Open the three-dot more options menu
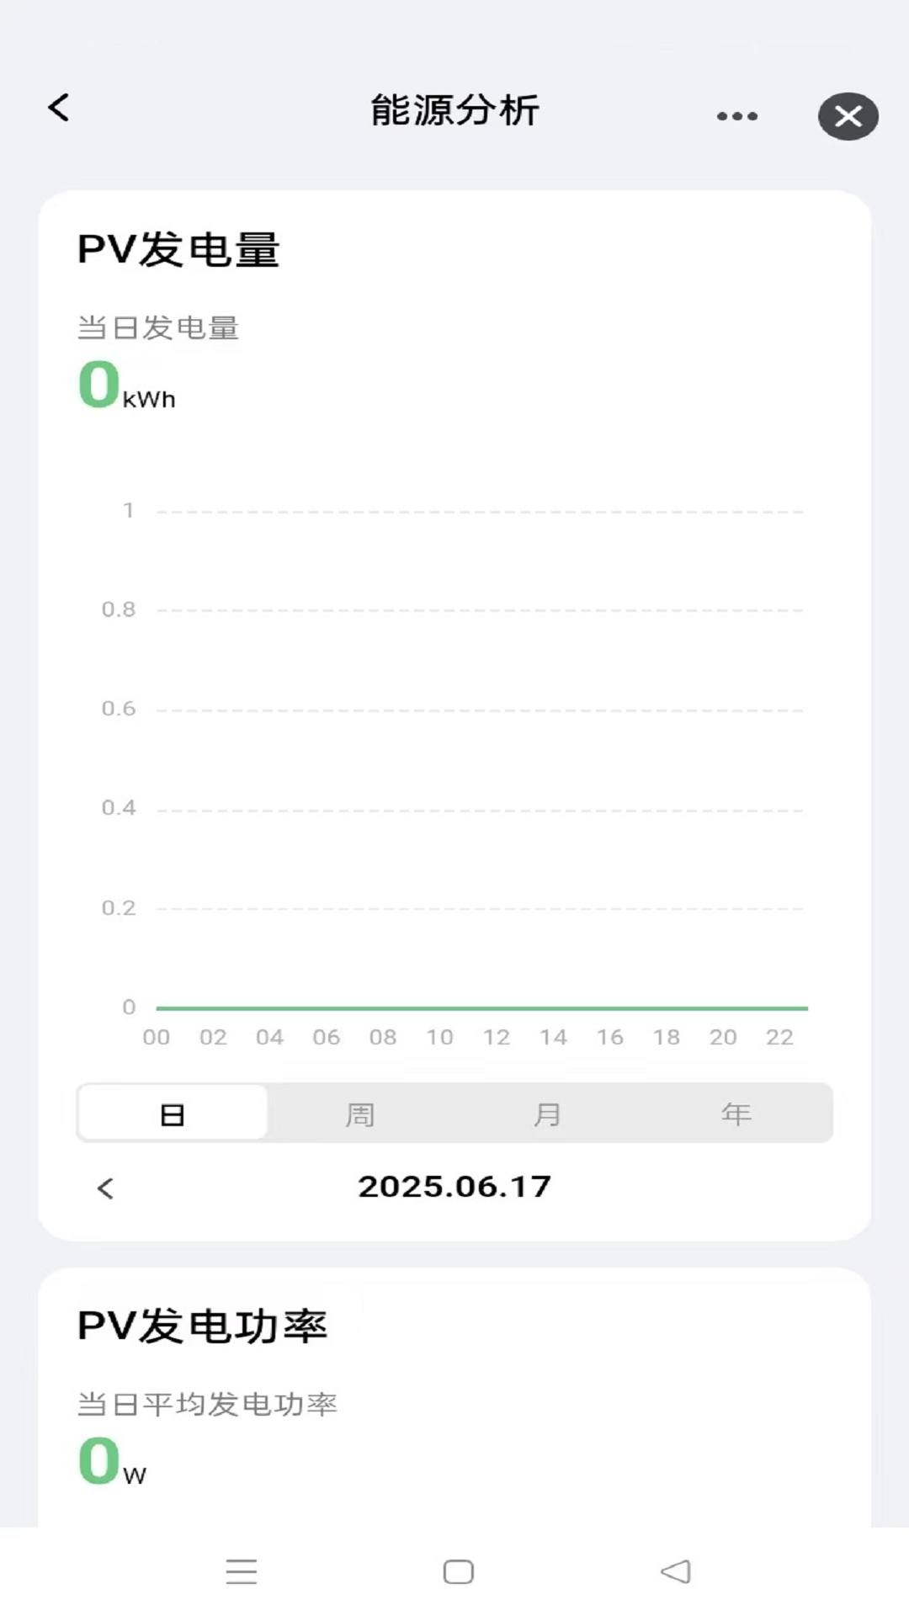Viewport: 909px width, 1616px height. (x=736, y=116)
